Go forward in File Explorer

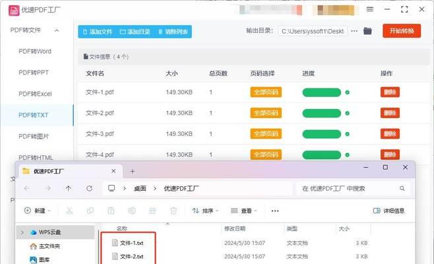point(47,188)
